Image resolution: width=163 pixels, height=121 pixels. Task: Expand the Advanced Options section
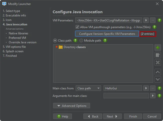[72, 106]
